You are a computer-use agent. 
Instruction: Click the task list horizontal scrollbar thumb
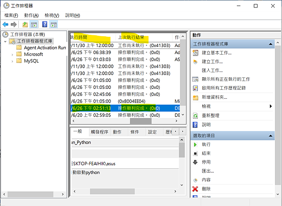[x=141, y=121]
